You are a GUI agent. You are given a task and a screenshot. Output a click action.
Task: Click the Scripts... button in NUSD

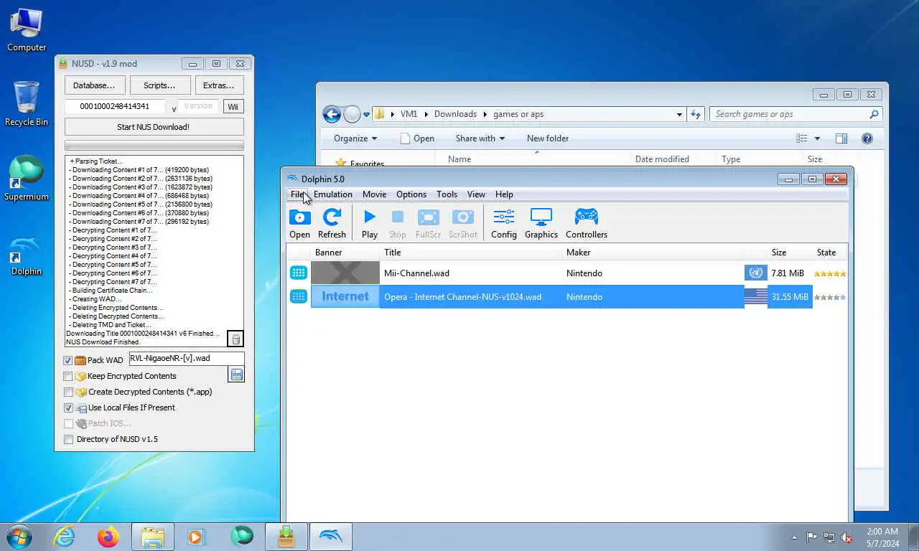click(x=159, y=85)
